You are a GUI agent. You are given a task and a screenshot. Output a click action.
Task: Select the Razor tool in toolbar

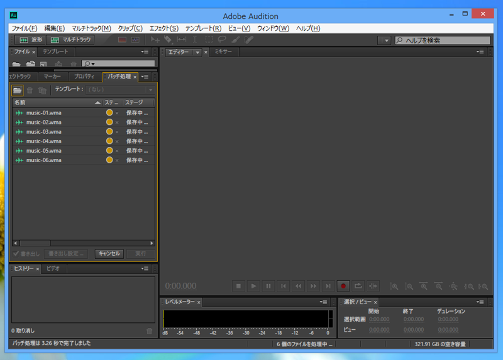tap(168, 40)
